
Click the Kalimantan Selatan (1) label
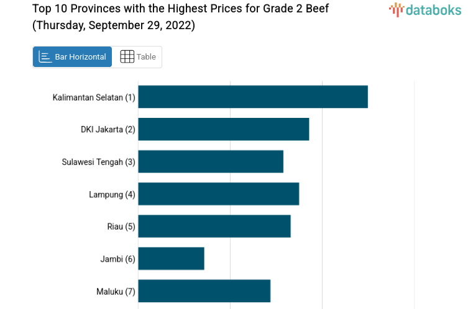[x=94, y=97]
